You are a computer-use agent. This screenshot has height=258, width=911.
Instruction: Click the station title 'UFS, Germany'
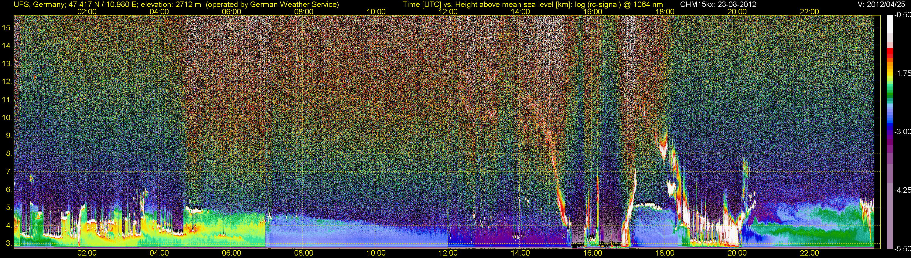(39, 4)
